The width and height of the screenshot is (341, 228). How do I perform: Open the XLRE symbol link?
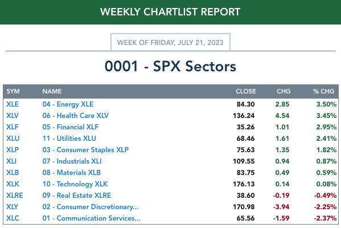coord(15,196)
